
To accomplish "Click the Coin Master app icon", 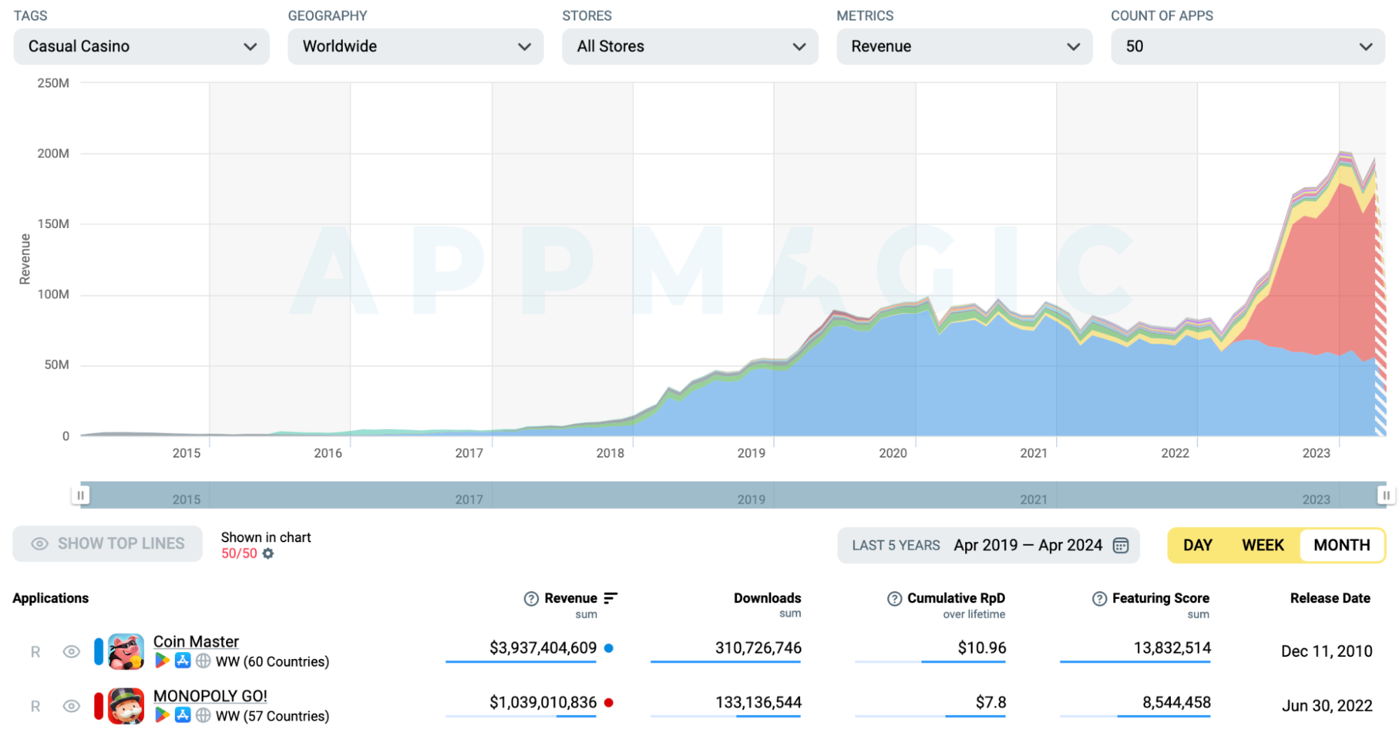I will (126, 651).
